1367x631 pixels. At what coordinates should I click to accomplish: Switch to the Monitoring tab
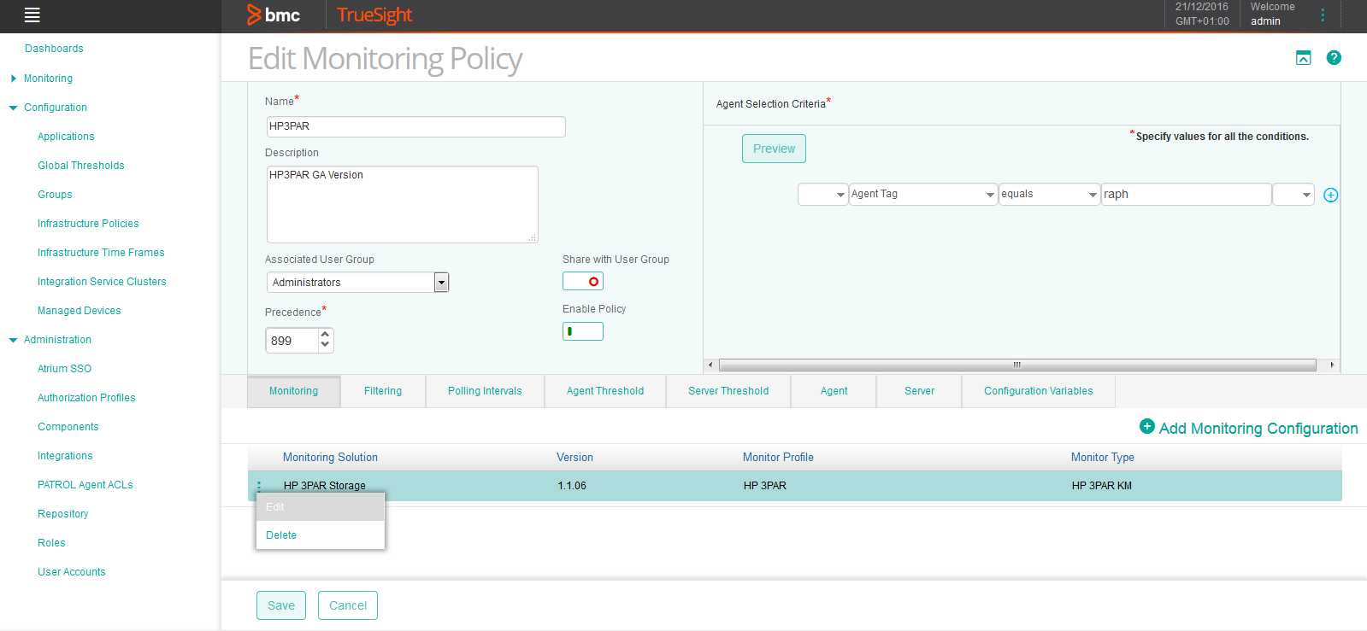tap(293, 391)
